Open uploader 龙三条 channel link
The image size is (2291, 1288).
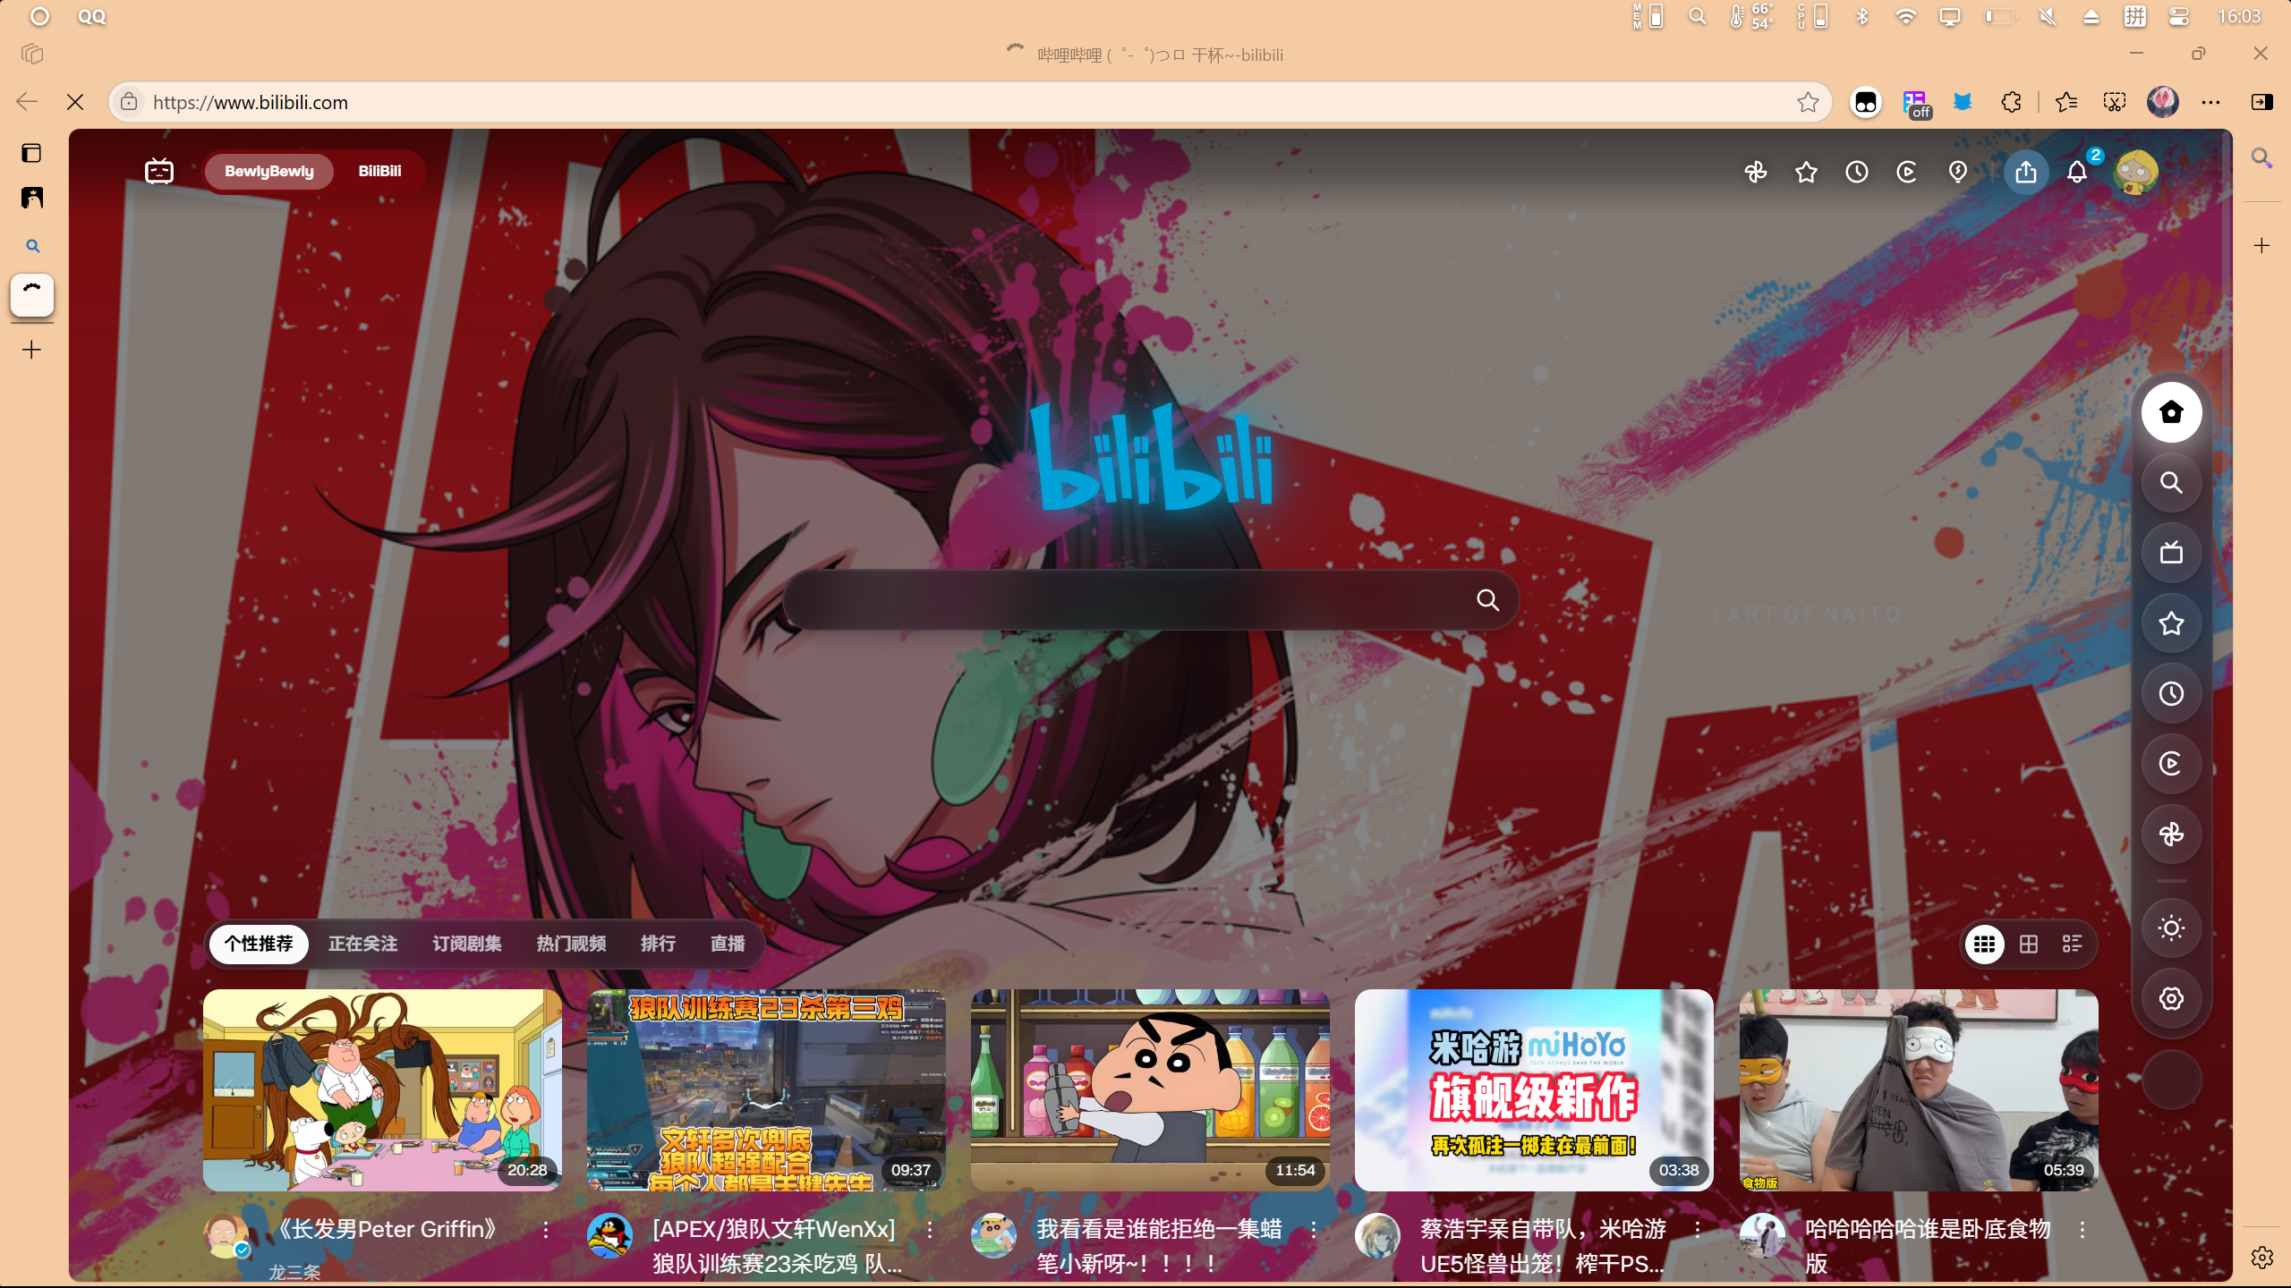[x=294, y=1272]
